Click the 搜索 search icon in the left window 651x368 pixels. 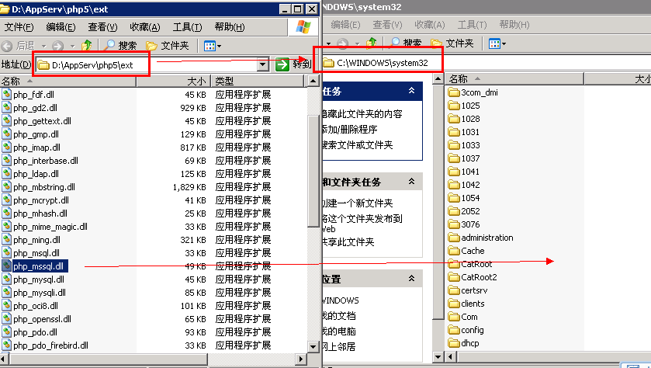[120, 46]
